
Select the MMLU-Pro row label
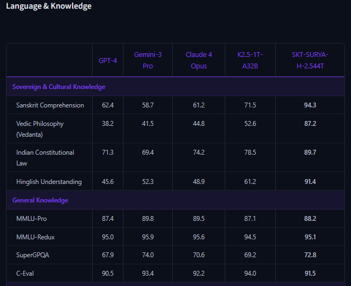point(31,219)
